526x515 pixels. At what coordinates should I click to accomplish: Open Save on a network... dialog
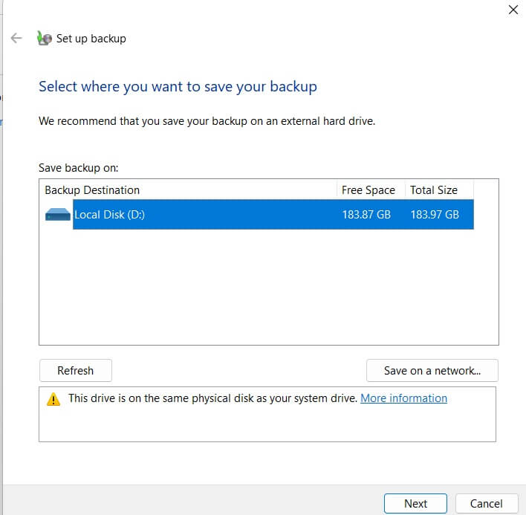click(432, 370)
